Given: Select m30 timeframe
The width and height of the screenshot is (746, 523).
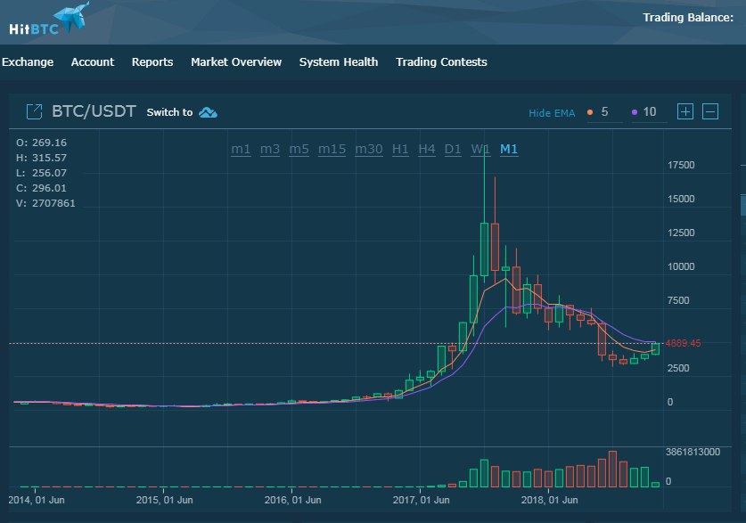Looking at the screenshot, I should (x=369, y=150).
